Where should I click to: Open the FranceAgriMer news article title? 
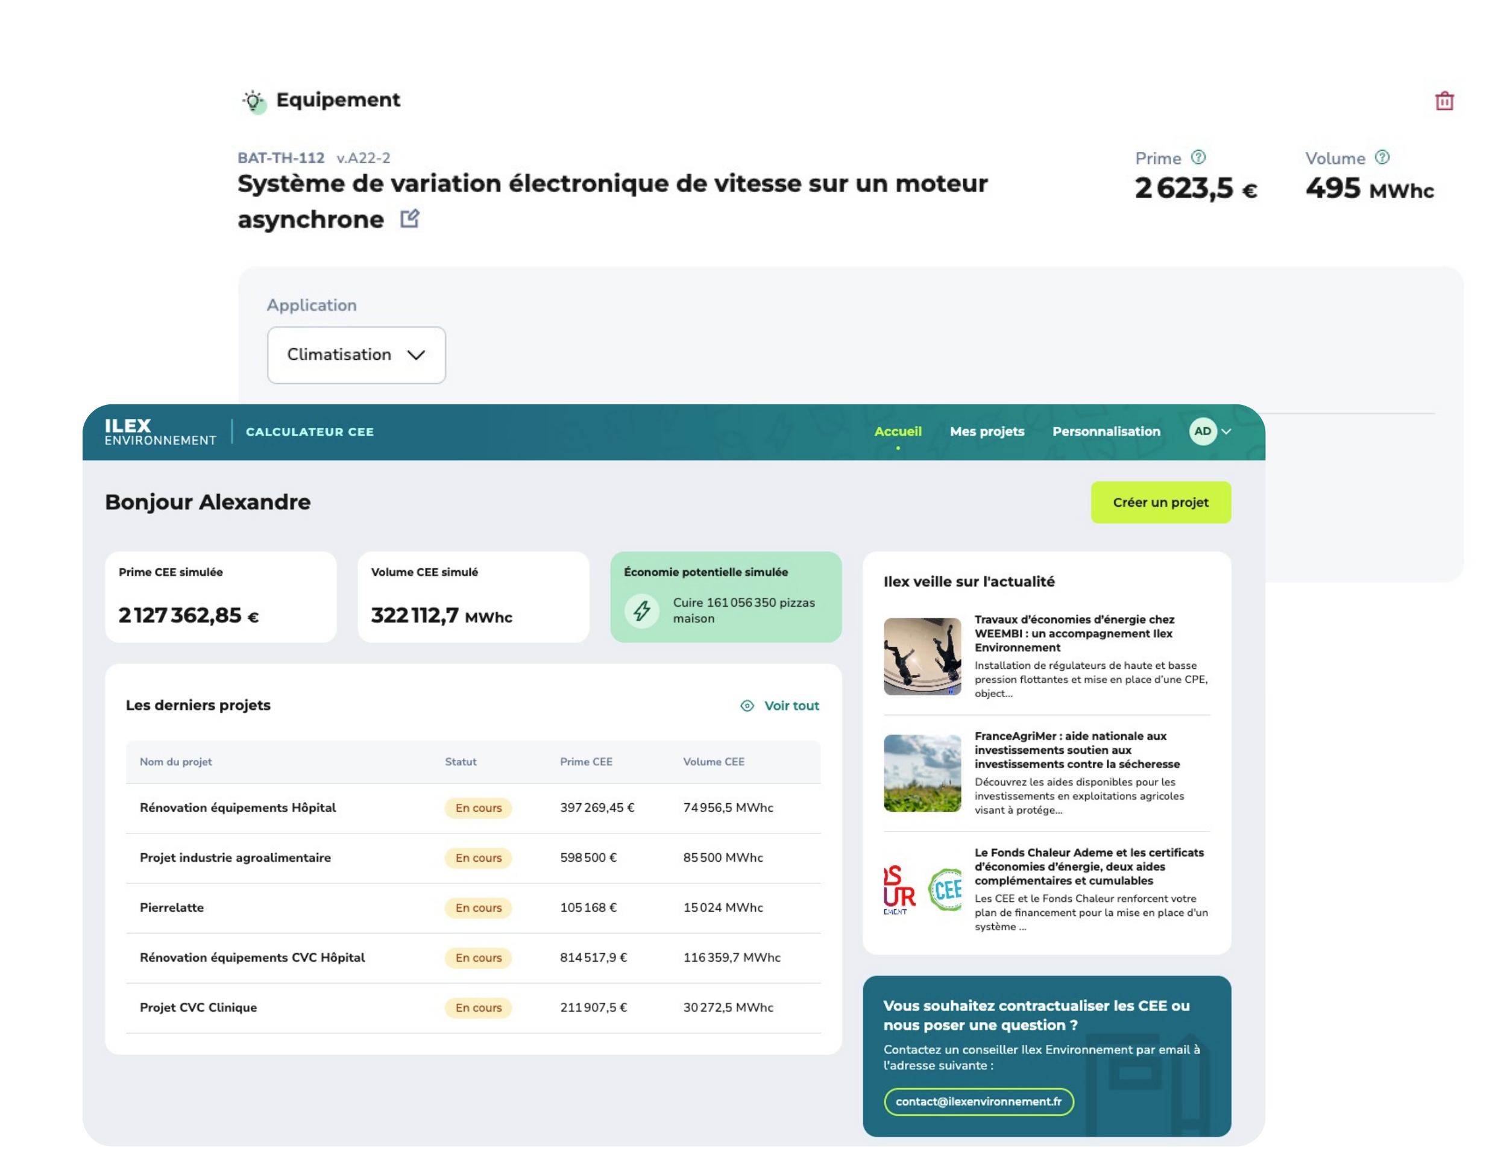[x=1077, y=750]
